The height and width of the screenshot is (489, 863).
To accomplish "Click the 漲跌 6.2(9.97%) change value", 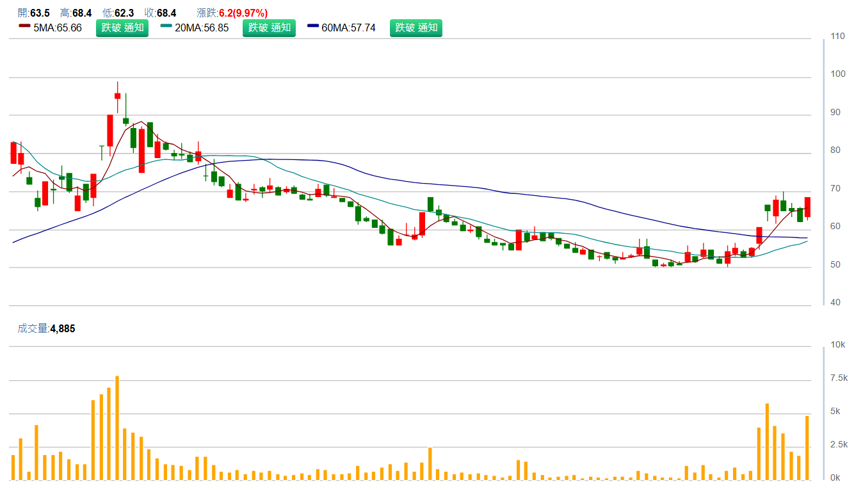I will 232,13.
